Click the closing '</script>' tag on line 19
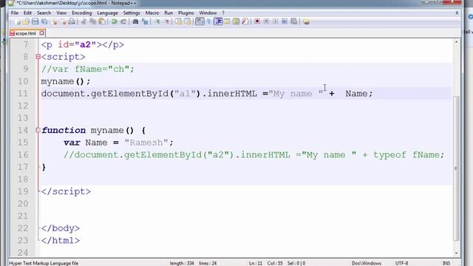The image size is (473, 266). pyautogui.click(x=66, y=191)
